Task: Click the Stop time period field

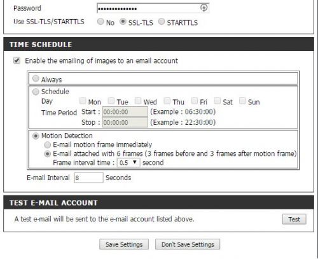Action: point(125,122)
